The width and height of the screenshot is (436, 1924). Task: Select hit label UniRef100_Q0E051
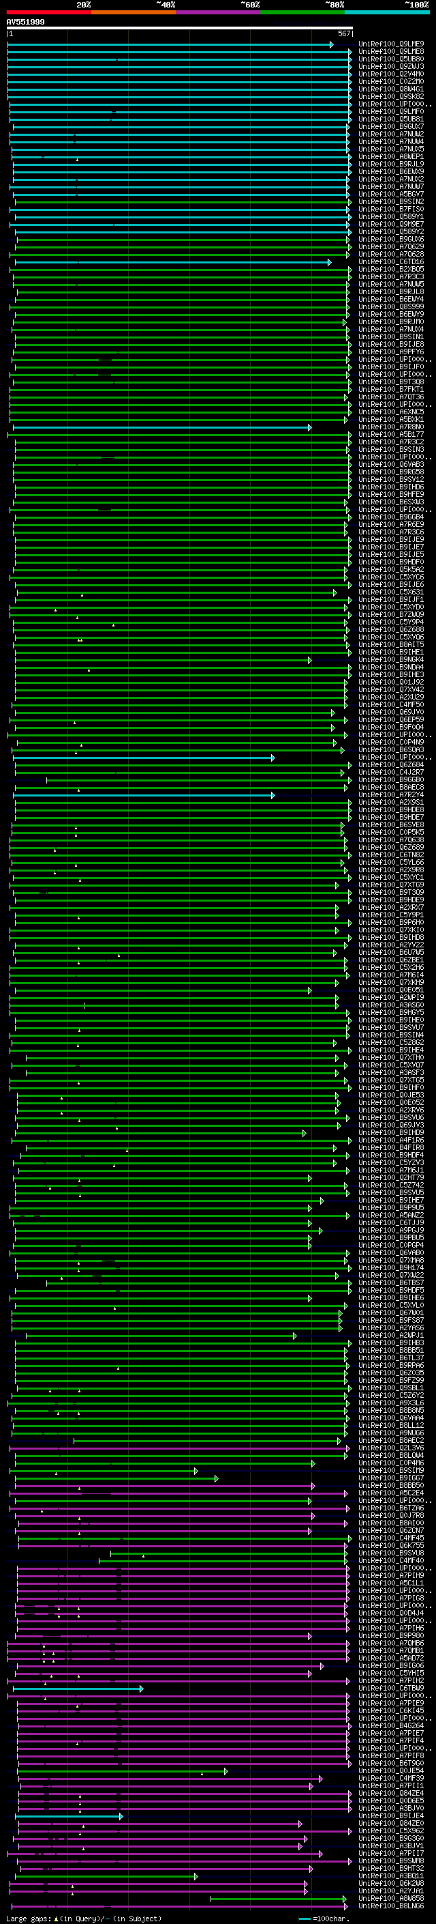click(391, 990)
